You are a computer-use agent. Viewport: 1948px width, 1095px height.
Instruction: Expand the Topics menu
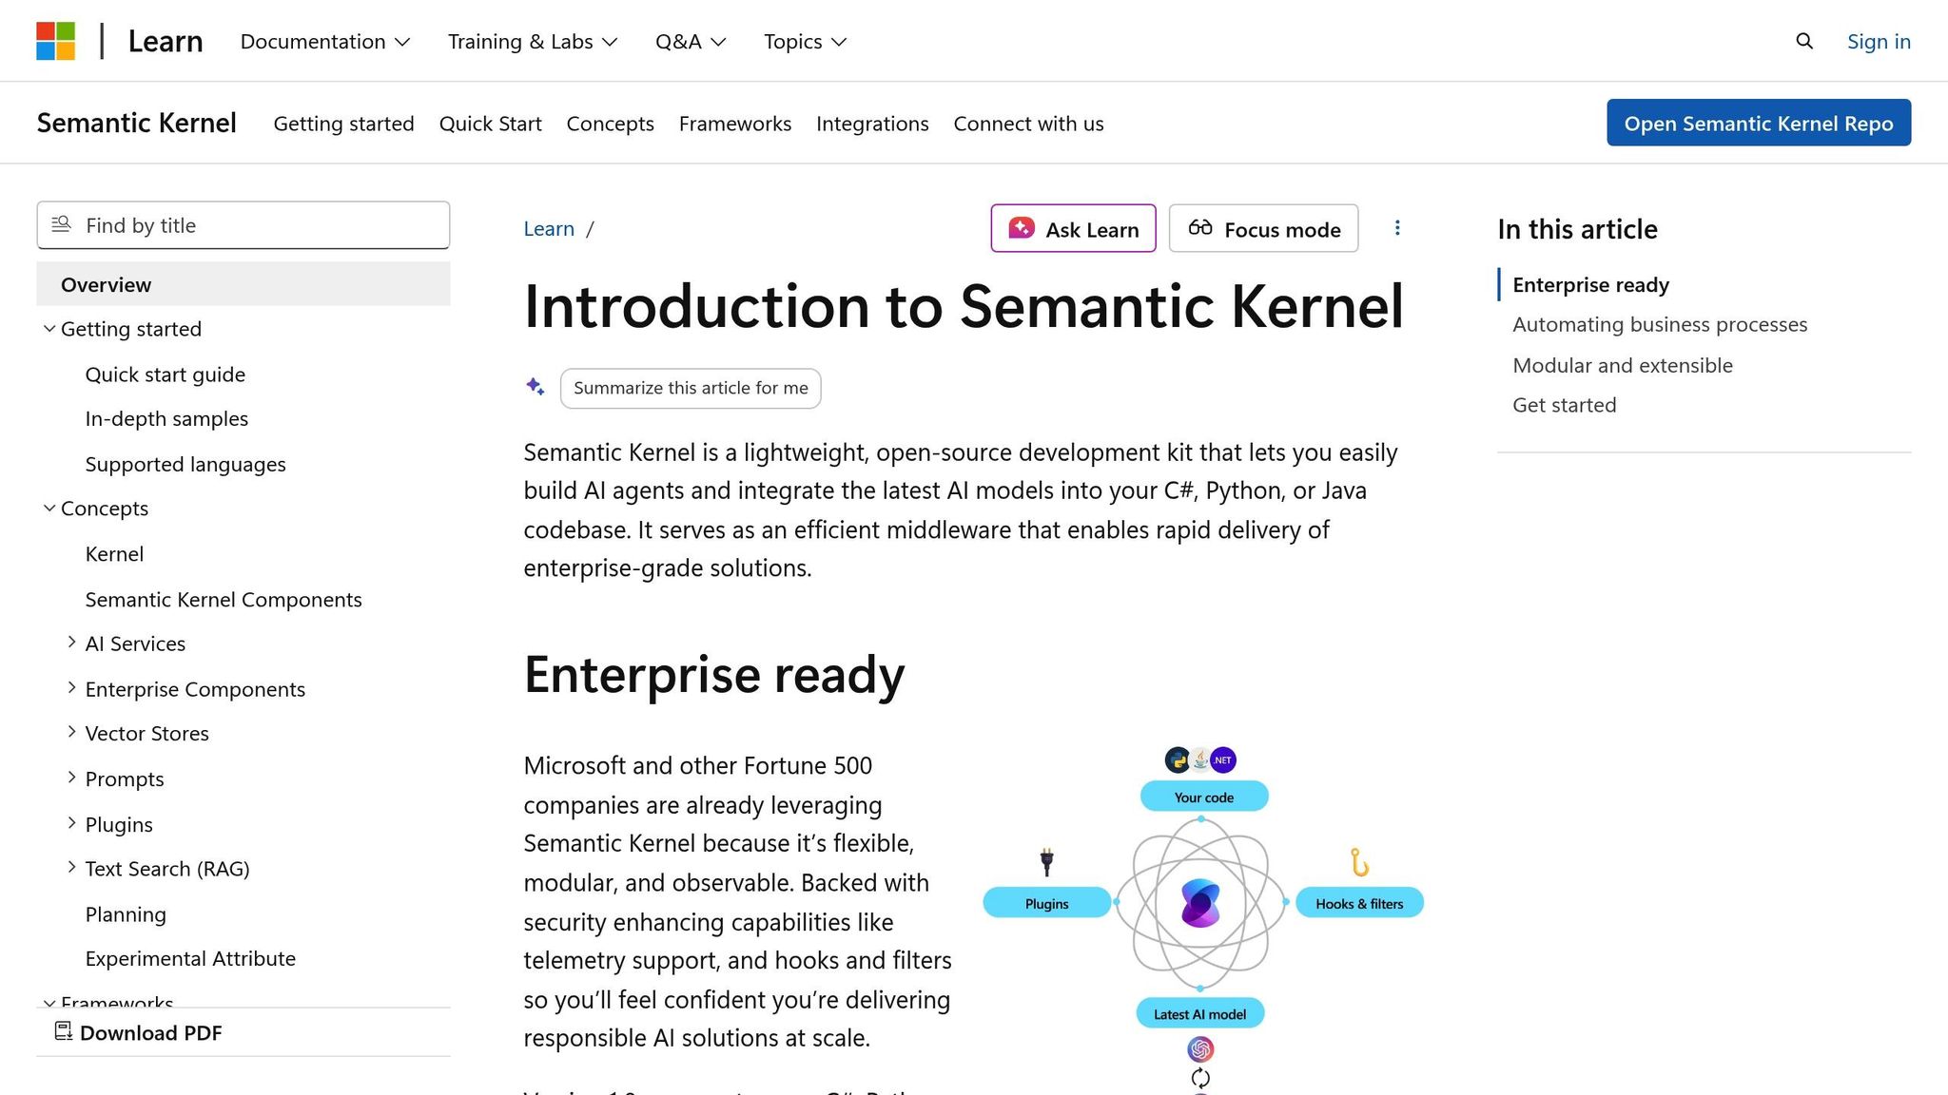pyautogui.click(x=804, y=41)
